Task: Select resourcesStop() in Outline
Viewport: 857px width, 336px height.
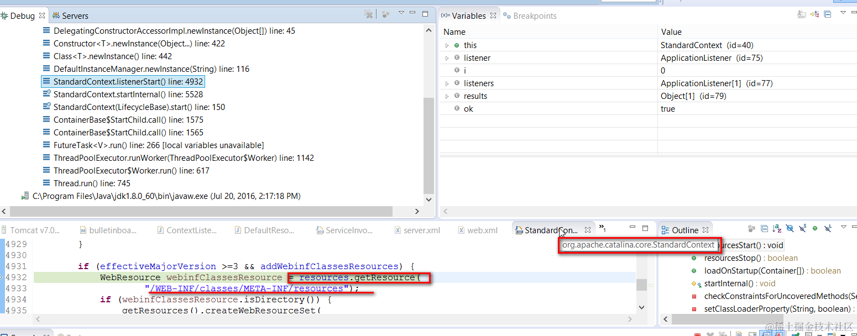Action: point(743,258)
